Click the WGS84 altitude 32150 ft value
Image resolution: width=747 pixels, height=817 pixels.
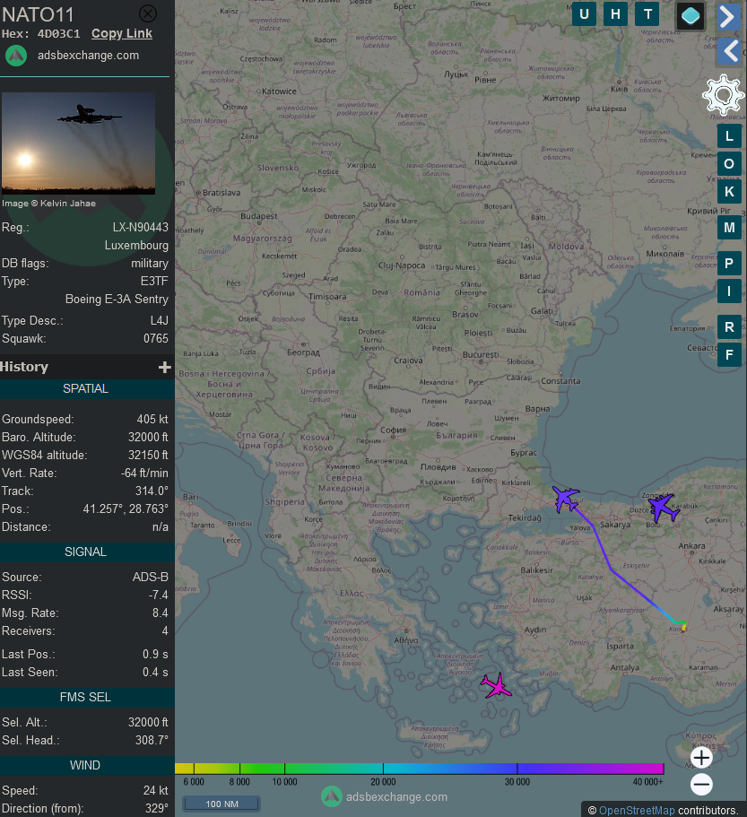pyautogui.click(x=149, y=455)
